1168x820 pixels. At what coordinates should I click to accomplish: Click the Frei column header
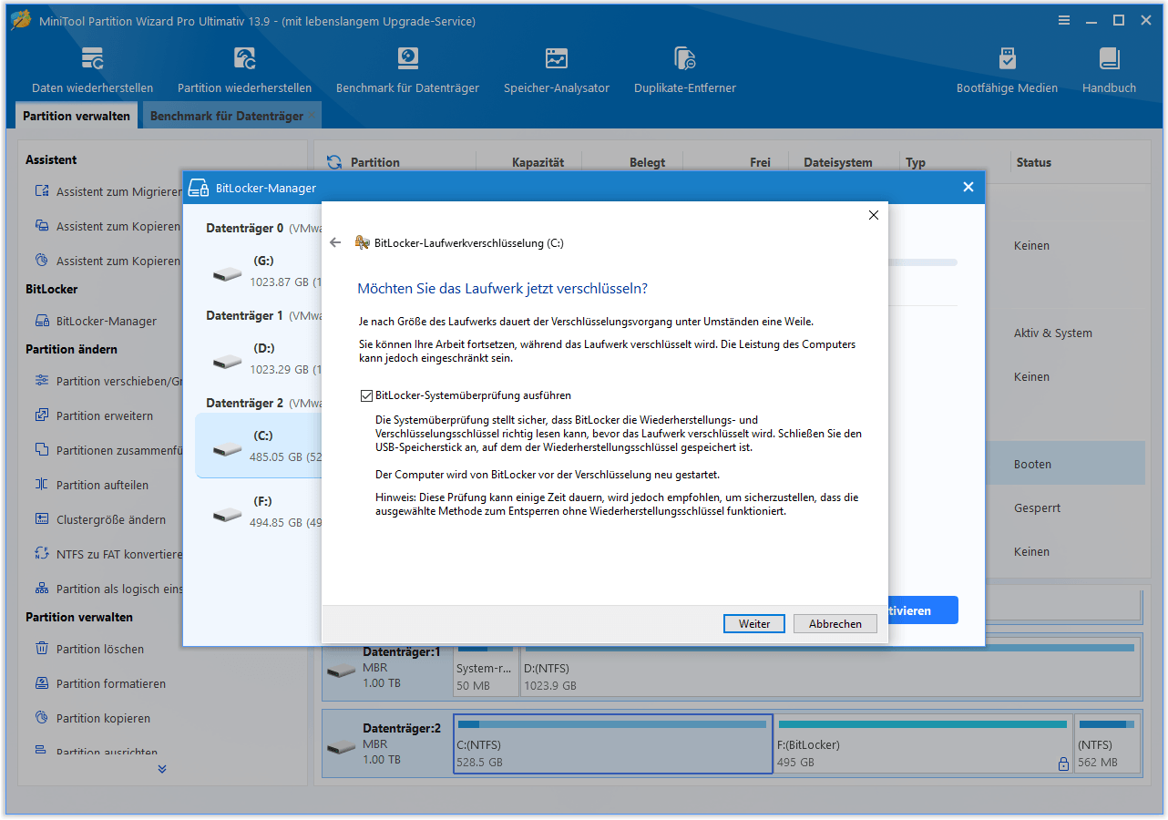(760, 162)
